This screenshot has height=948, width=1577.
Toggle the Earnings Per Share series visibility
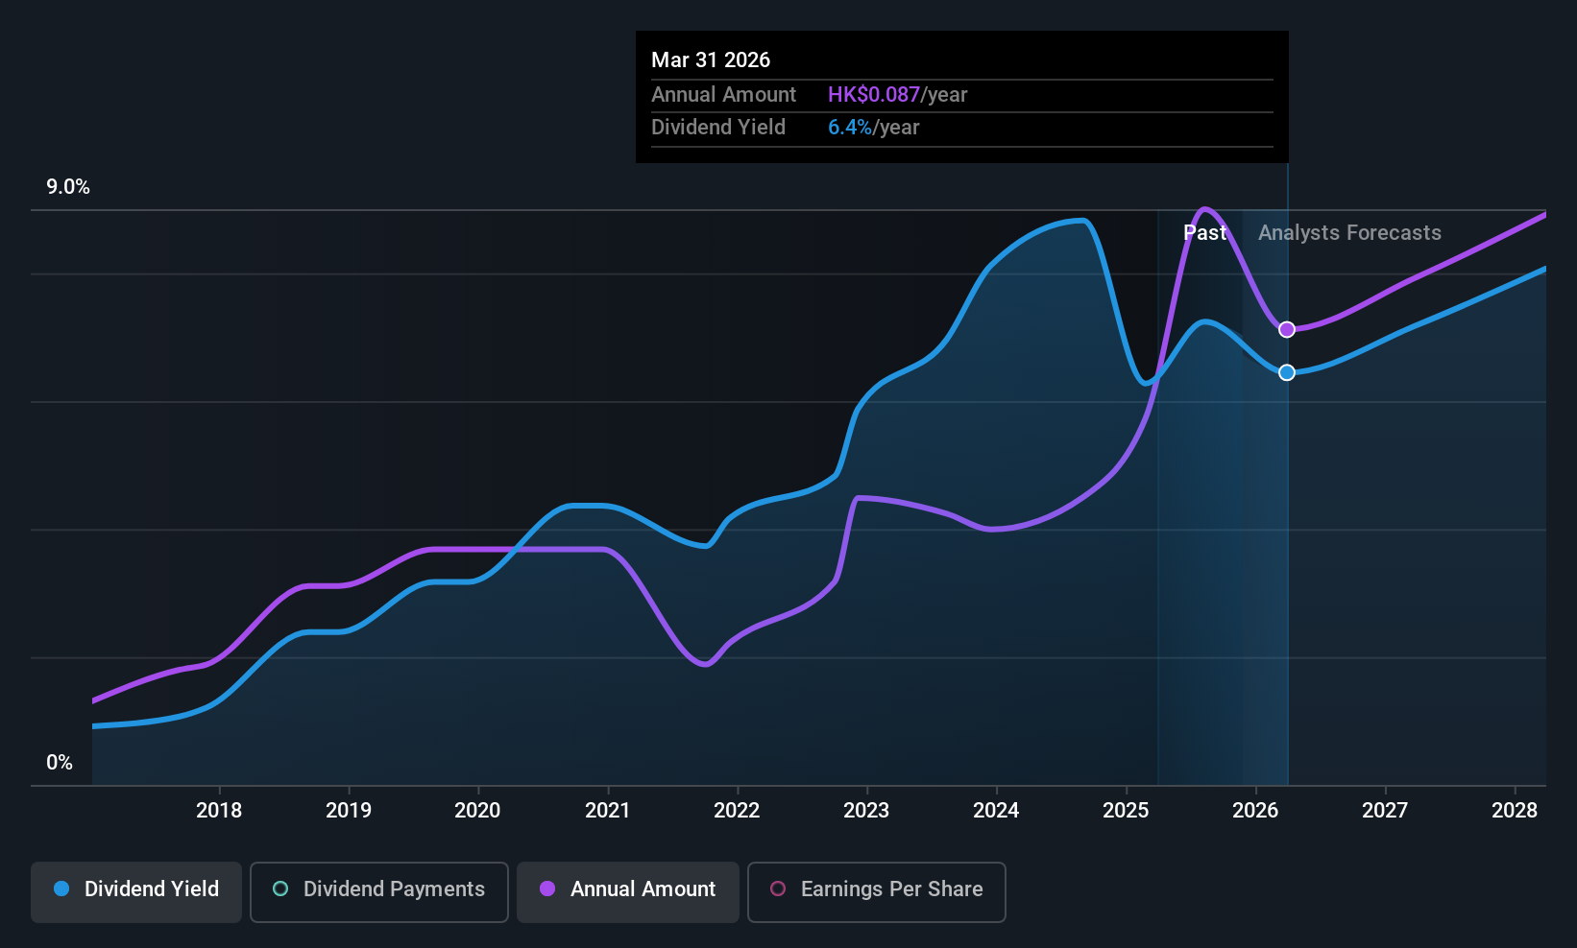(875, 889)
